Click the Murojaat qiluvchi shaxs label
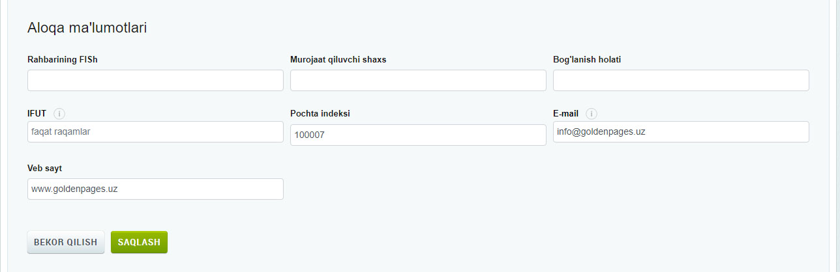 tap(338, 60)
